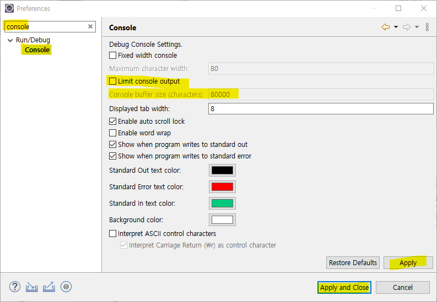Go back to previous preference page
This screenshot has height=302, width=437.
386,27
